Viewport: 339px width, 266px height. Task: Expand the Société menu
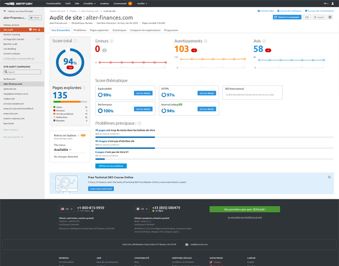142,4
